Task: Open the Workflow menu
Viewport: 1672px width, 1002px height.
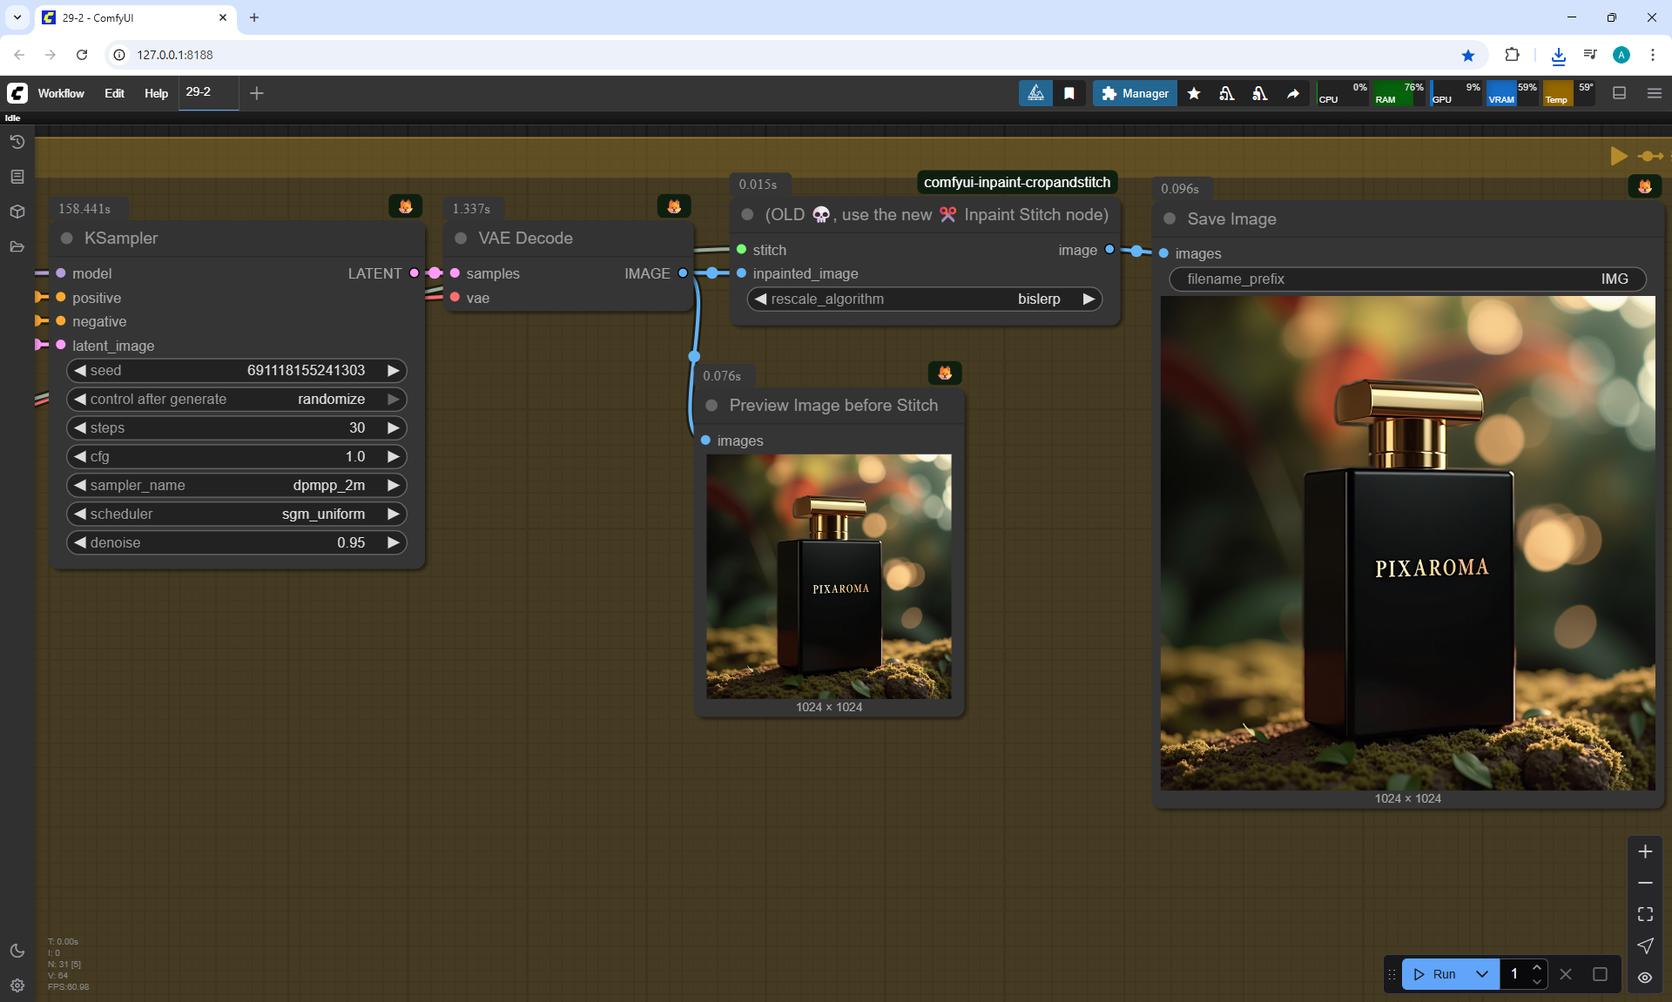Action: pyautogui.click(x=61, y=93)
